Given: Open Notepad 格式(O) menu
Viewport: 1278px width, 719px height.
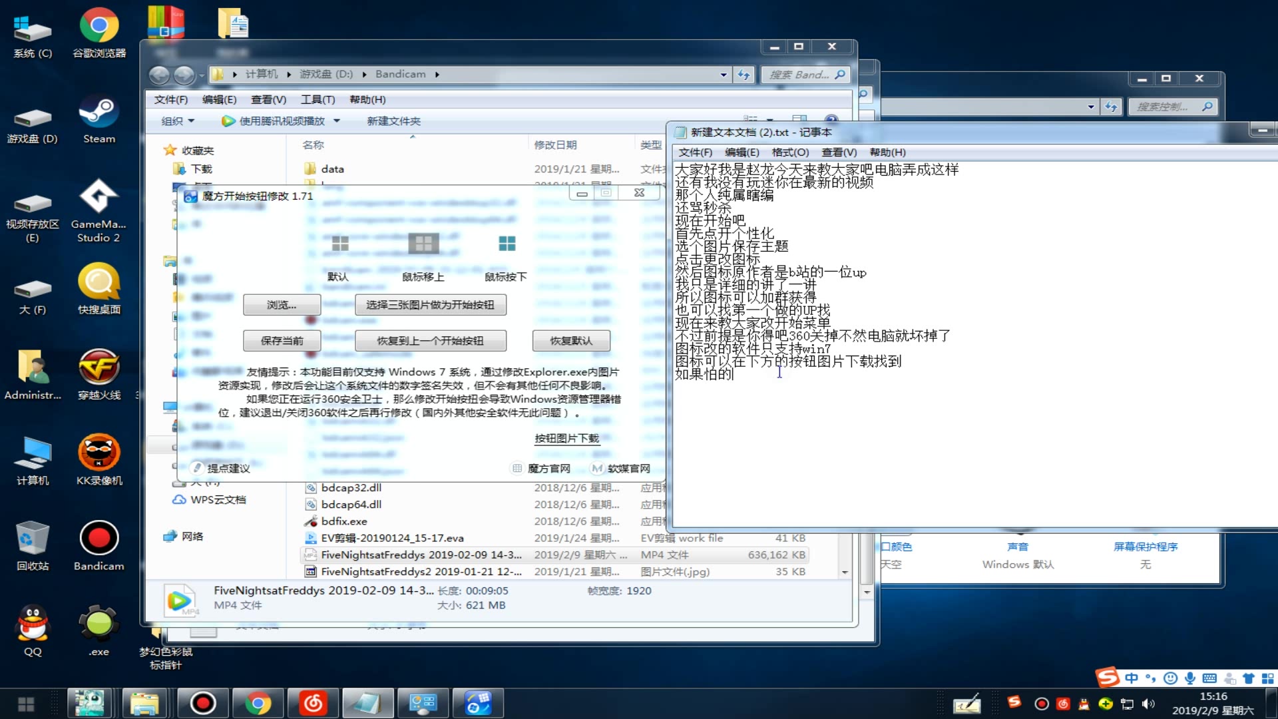Looking at the screenshot, I should click(x=790, y=152).
